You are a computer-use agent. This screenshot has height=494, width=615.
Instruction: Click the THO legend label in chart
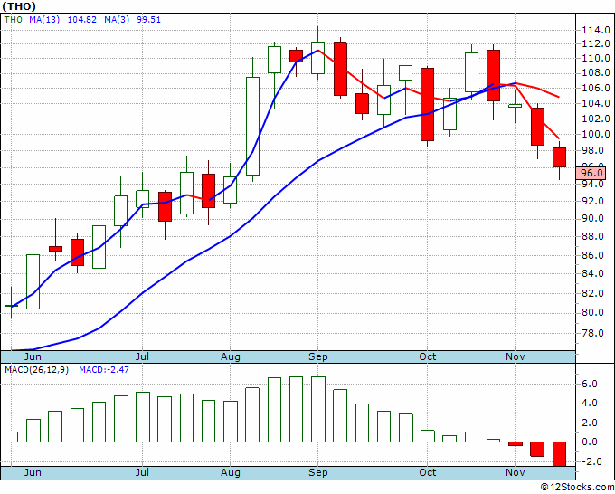click(14, 20)
